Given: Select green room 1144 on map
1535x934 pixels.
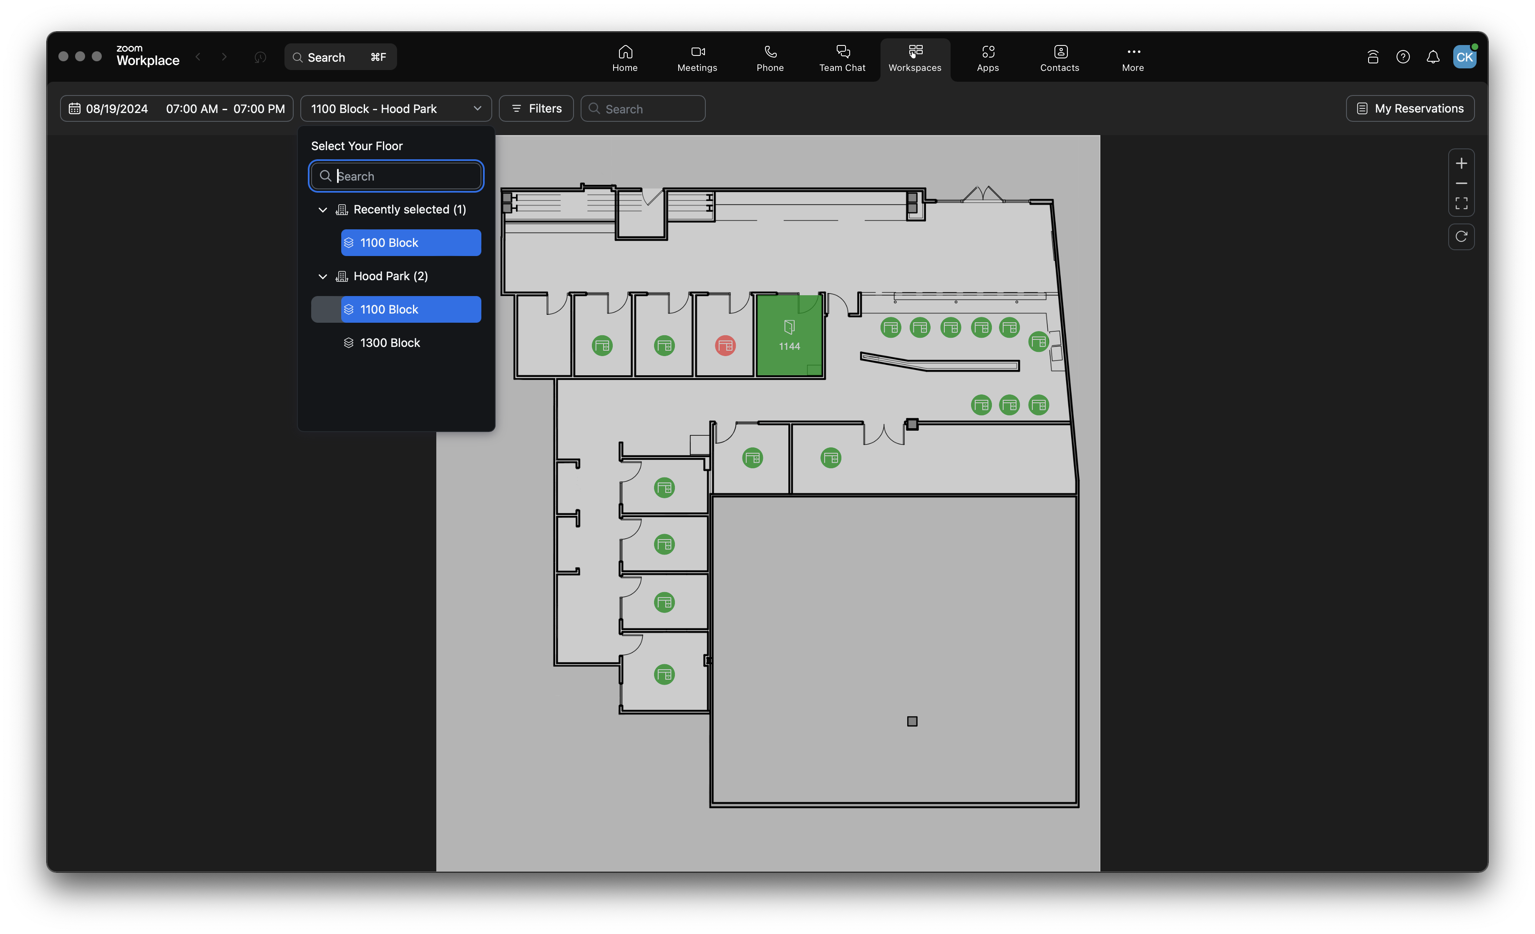Looking at the screenshot, I should (x=789, y=336).
